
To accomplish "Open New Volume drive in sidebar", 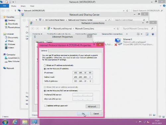I will point(14,61).
